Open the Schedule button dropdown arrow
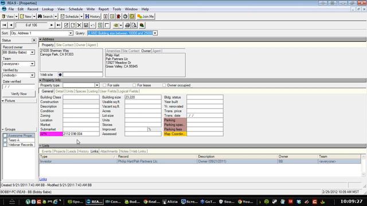The width and height of the screenshot is (367, 206). tap(81, 17)
